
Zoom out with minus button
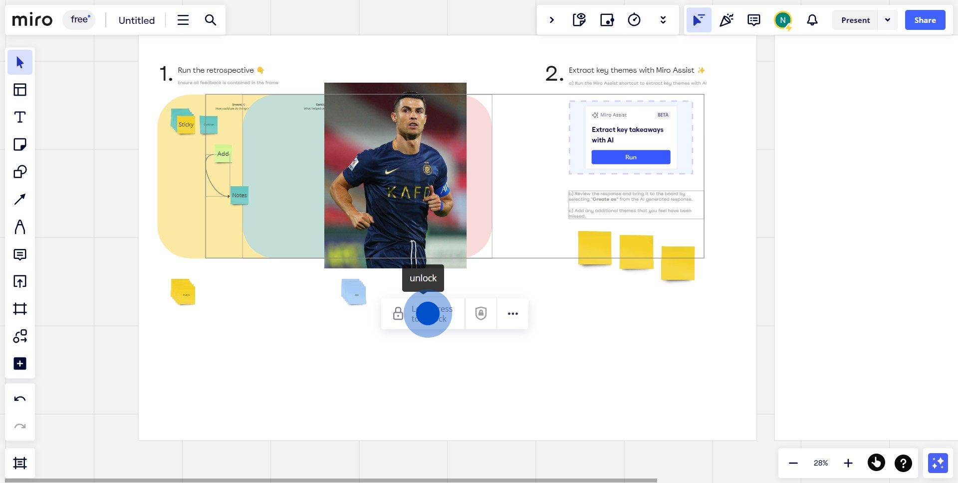pyautogui.click(x=793, y=463)
